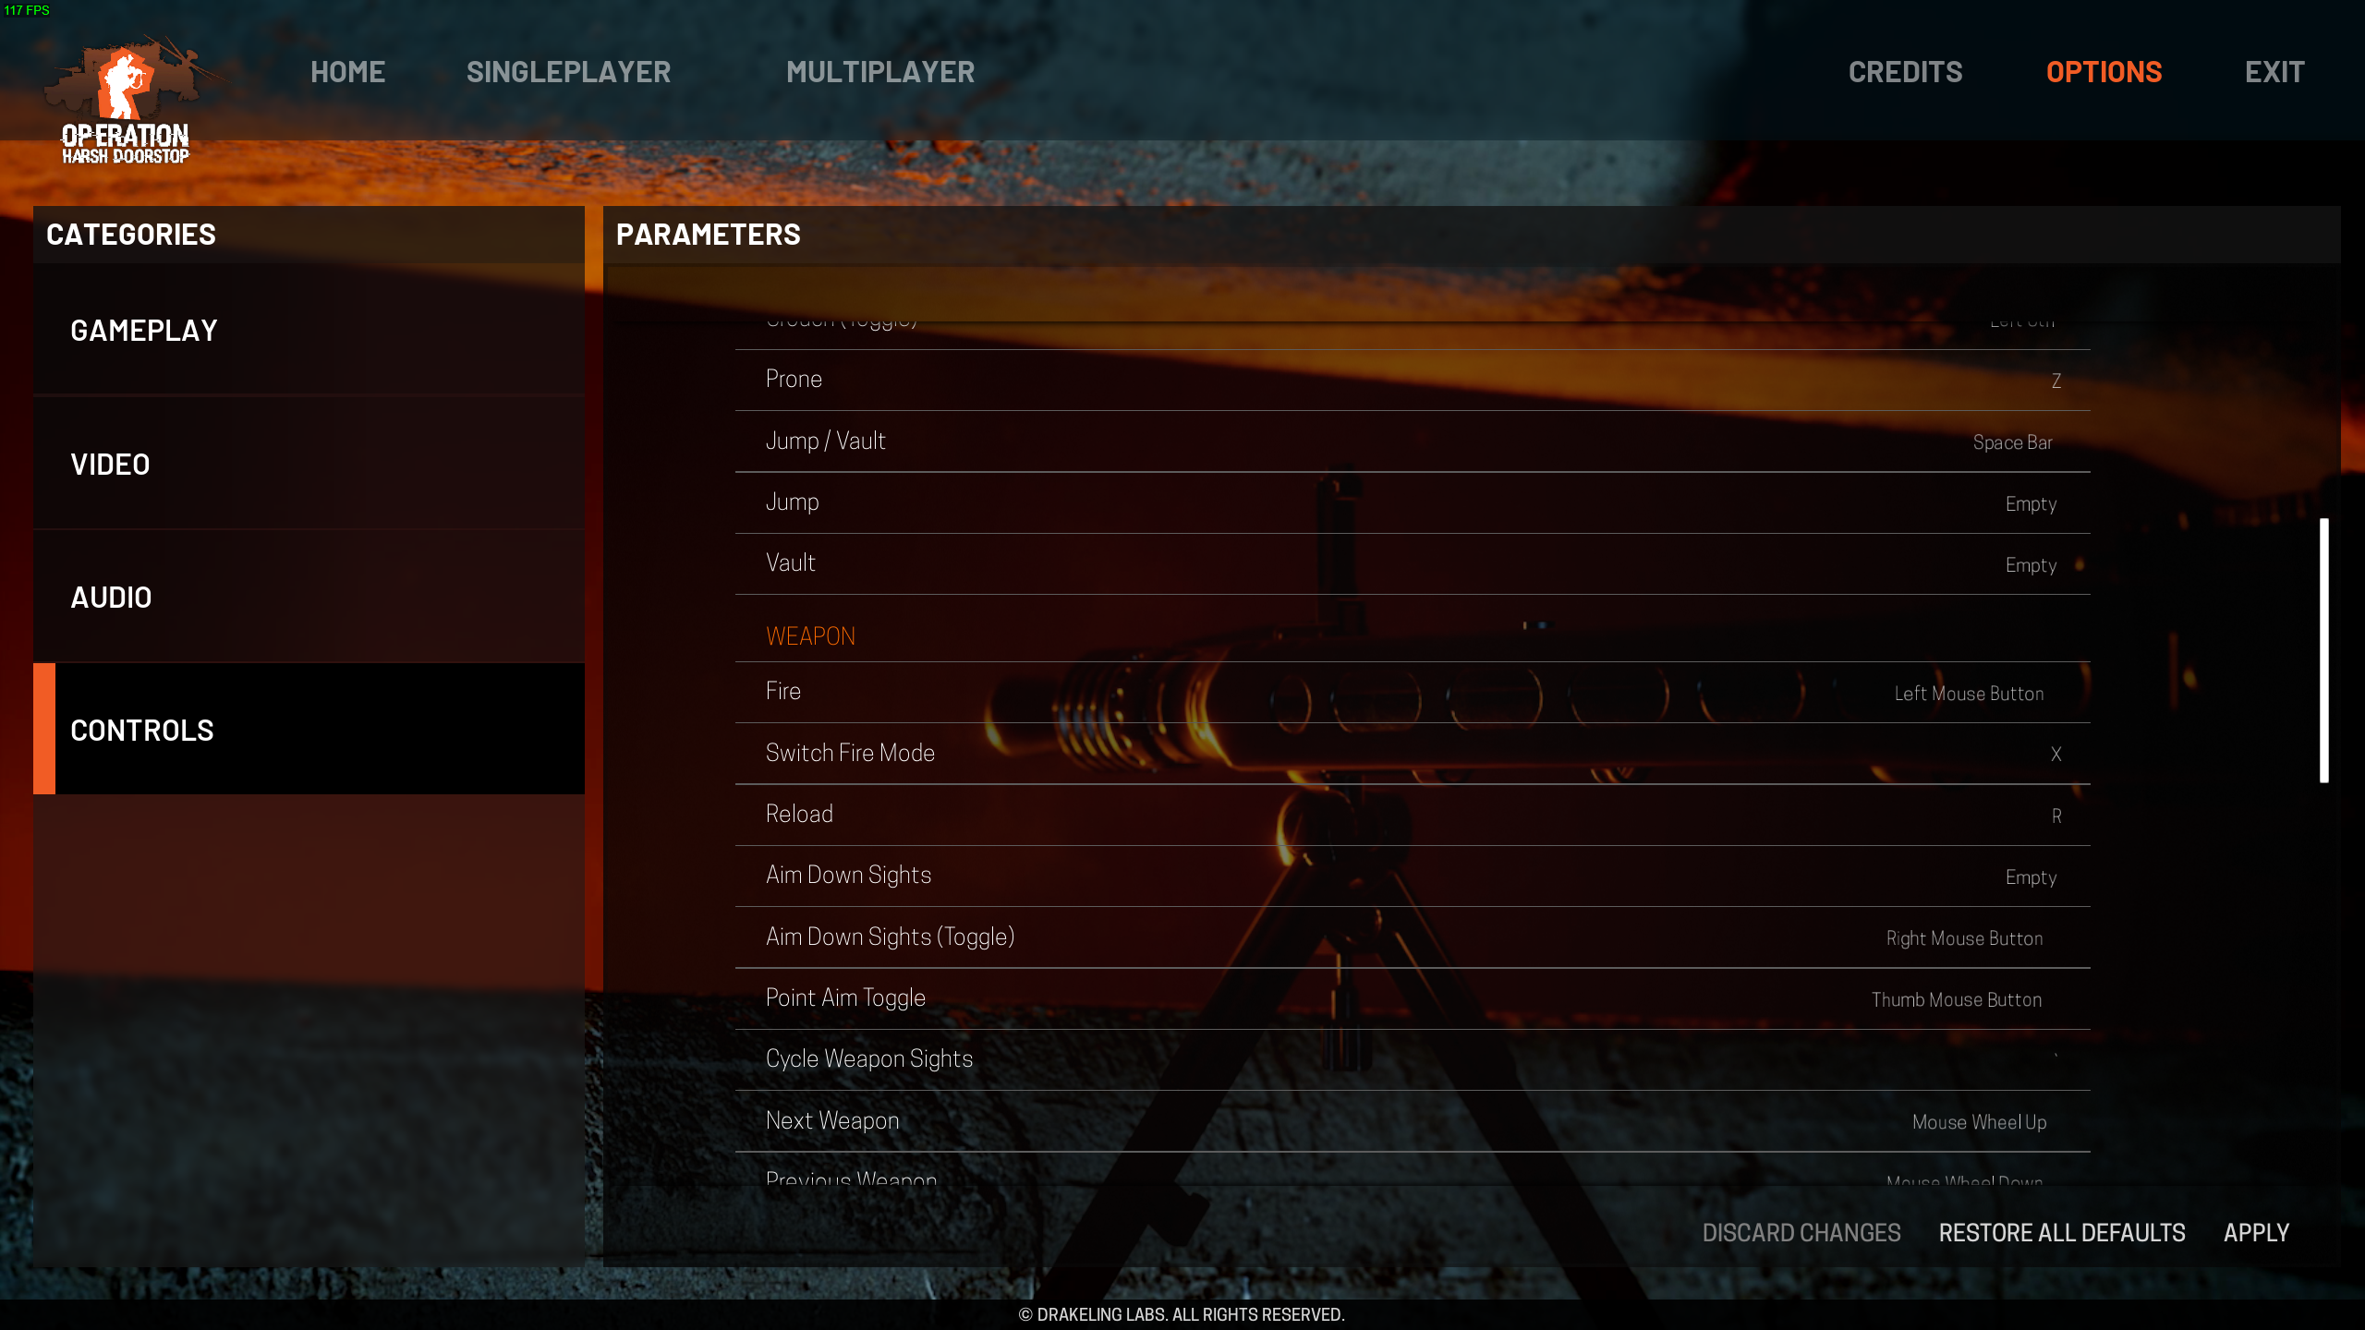
Task: Apply the settings changes
Action: (2255, 1233)
